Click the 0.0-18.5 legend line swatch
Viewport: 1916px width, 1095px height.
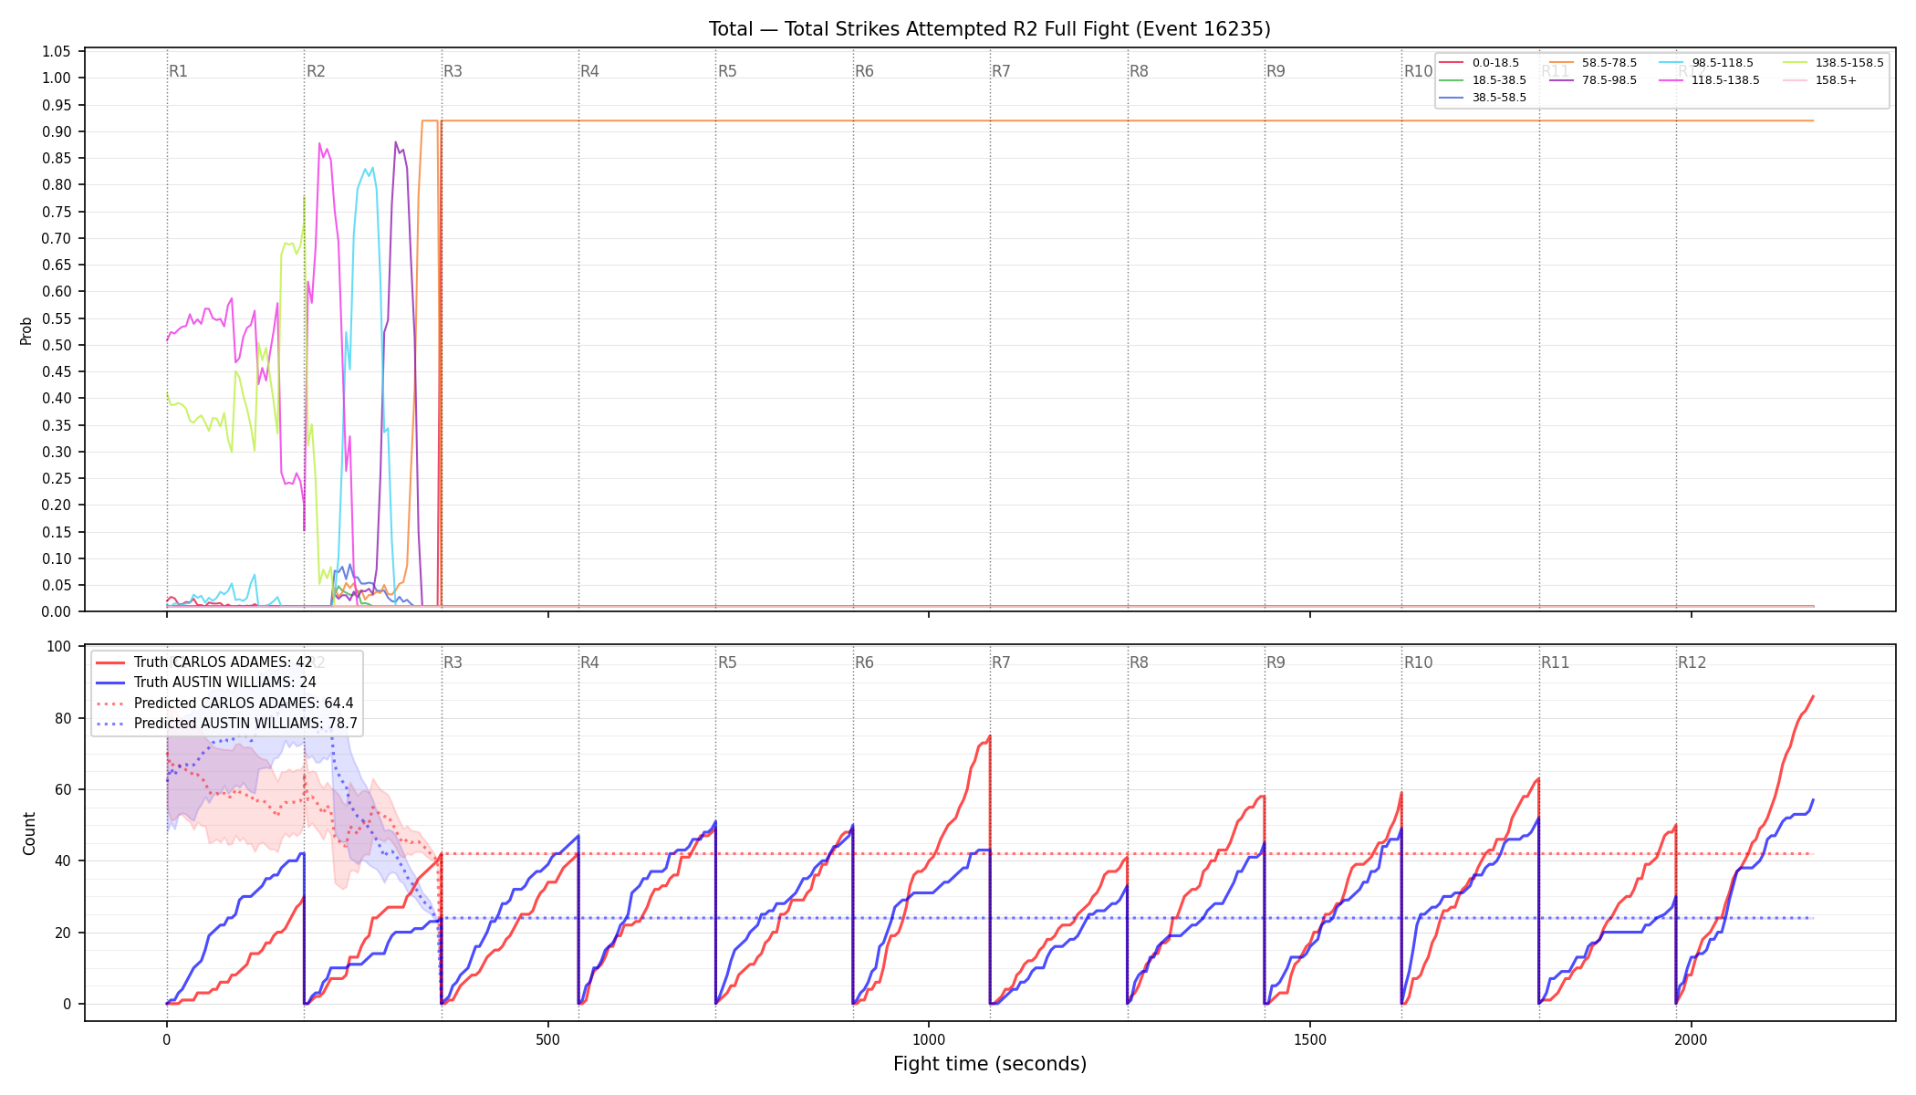1452,63
